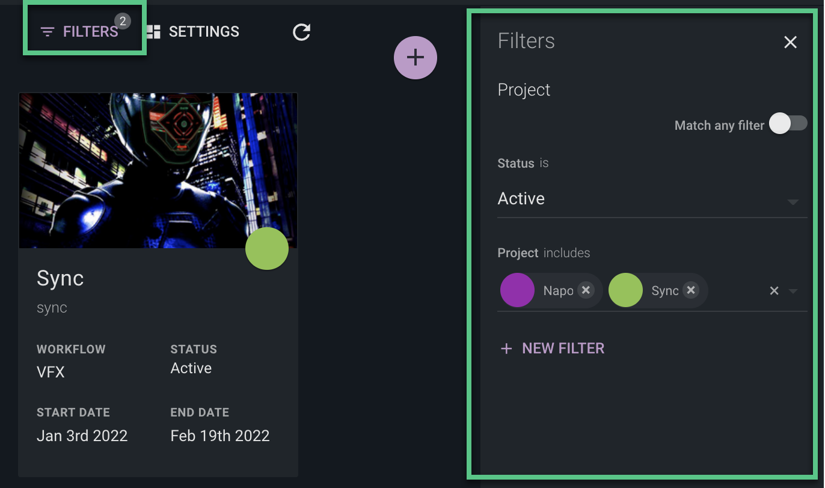Clear all selected projects with the X icon
Image resolution: width=825 pixels, height=488 pixels.
[x=774, y=290]
